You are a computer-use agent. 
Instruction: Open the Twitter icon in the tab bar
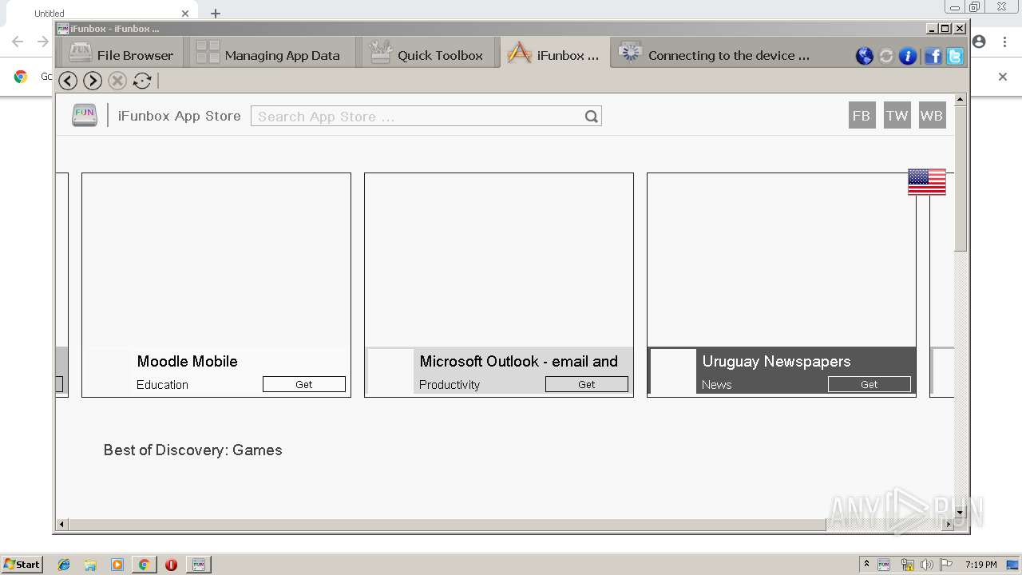point(955,56)
